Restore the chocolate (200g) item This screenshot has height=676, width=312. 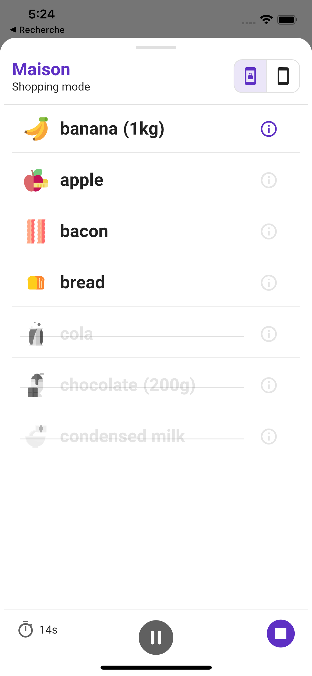[x=127, y=385]
